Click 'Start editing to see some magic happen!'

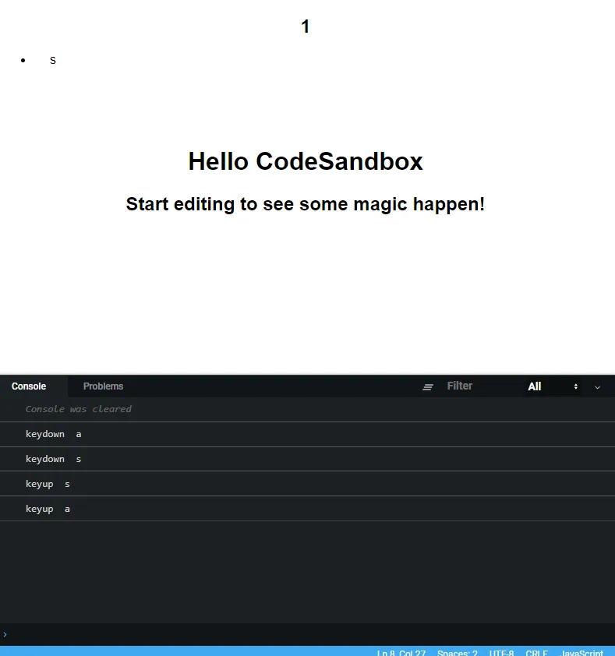[306, 204]
